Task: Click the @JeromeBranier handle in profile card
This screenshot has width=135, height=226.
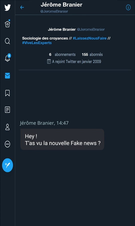Action: 91,30
